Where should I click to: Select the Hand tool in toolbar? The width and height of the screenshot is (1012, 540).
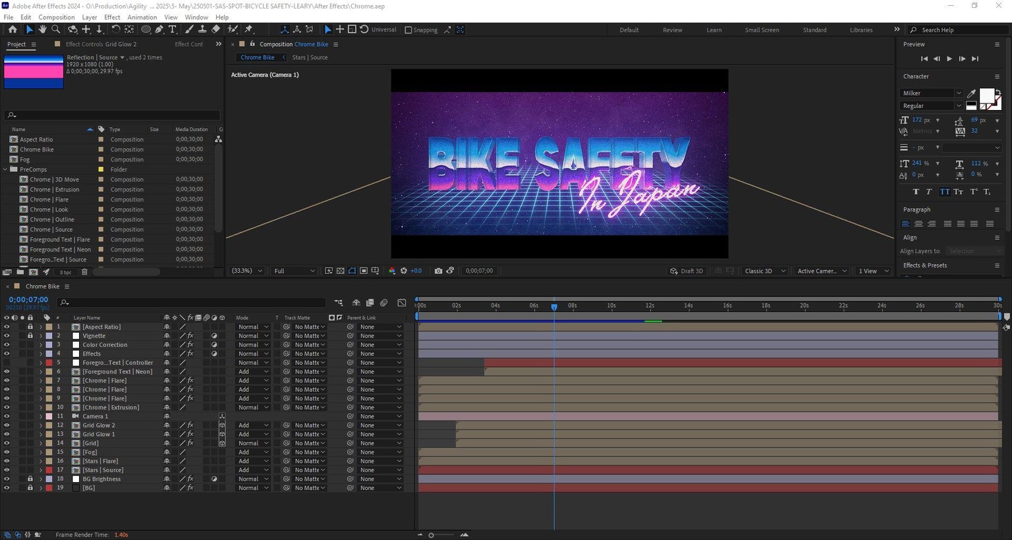tap(42, 30)
